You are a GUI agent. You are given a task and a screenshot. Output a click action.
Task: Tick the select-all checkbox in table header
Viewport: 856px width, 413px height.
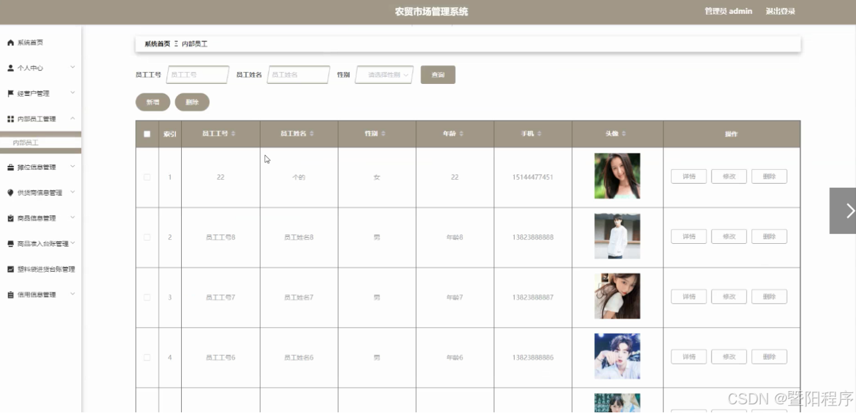click(x=147, y=134)
